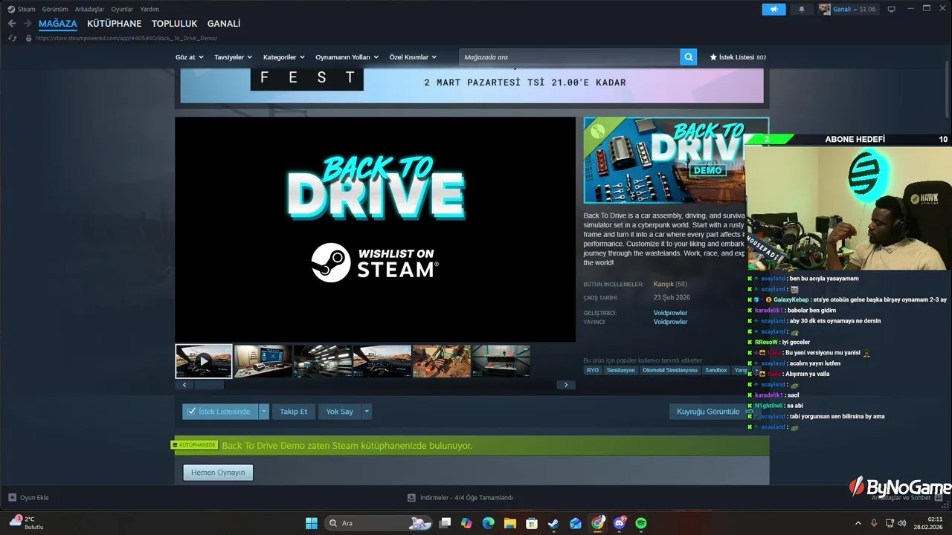Click the Simülasyon tag
Screen dimensions: 952x535
(620, 370)
